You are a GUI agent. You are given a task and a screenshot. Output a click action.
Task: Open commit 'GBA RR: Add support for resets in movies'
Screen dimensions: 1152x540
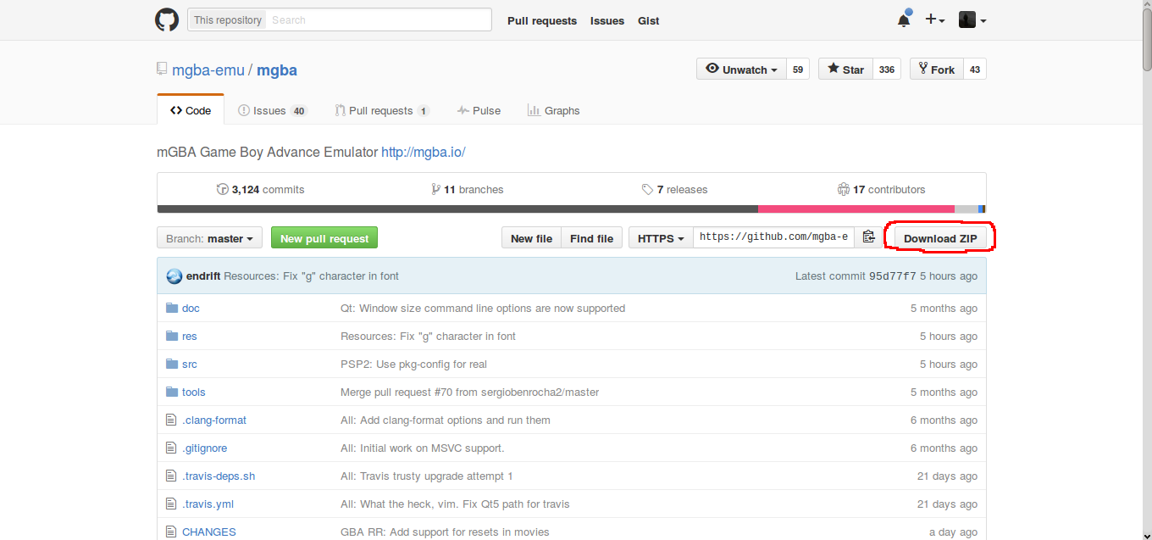[x=445, y=532]
